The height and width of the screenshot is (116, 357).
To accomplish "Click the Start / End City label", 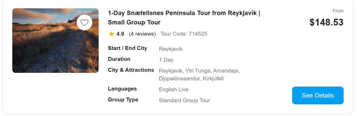I will [x=127, y=48].
